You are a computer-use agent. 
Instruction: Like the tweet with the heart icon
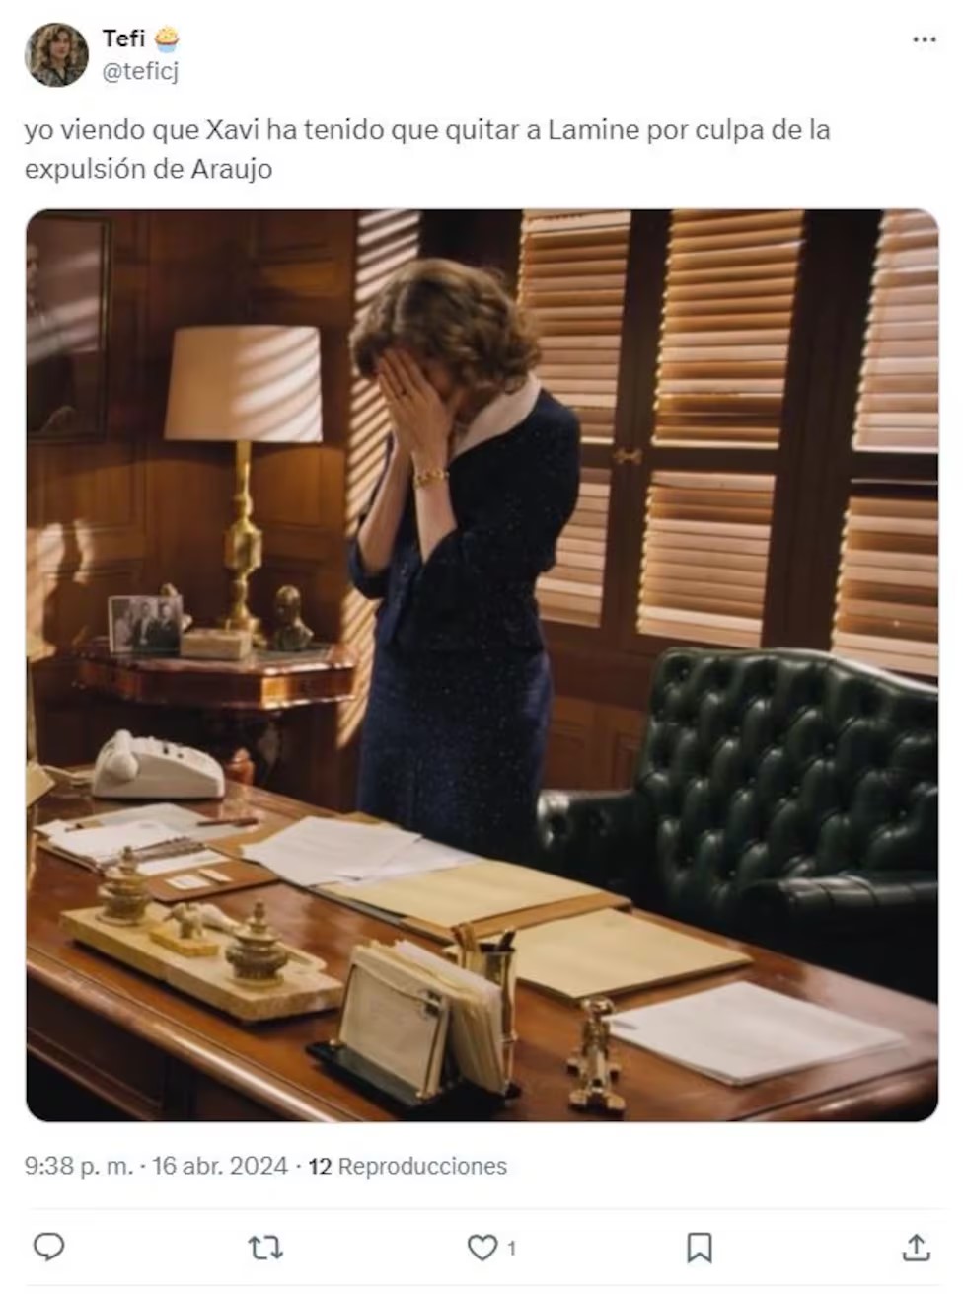(x=481, y=1248)
